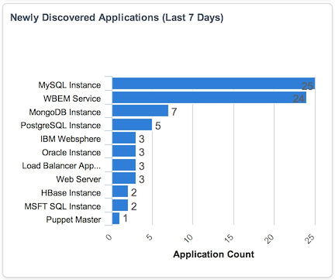Click the 'Puppet Master' axis label
335x280 pixels.
[x=74, y=220]
